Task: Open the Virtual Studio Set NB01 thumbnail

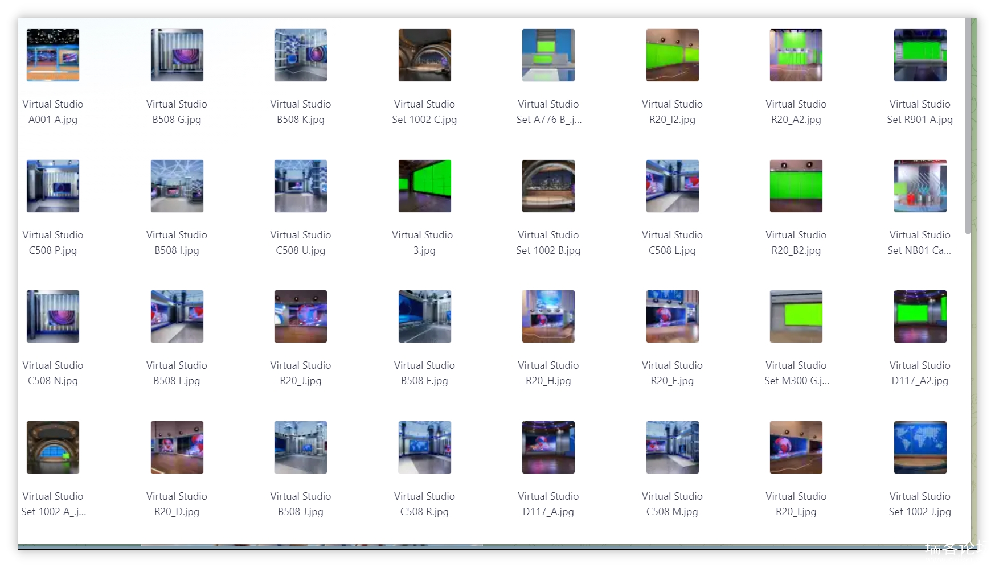Action: pos(920,186)
